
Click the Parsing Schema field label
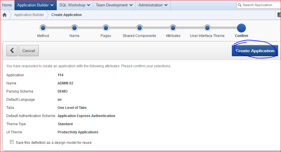[20, 91]
